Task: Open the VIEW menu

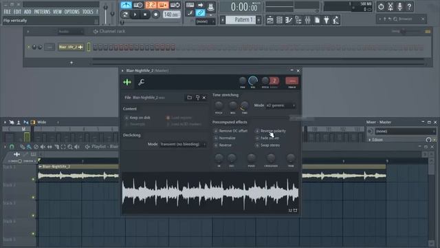Action: [x=57, y=12]
